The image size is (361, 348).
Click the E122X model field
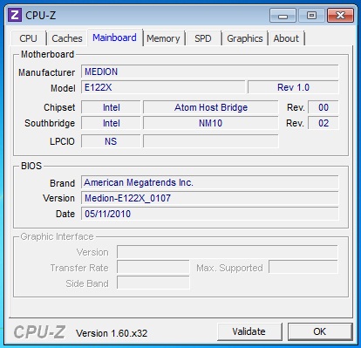tap(163, 87)
